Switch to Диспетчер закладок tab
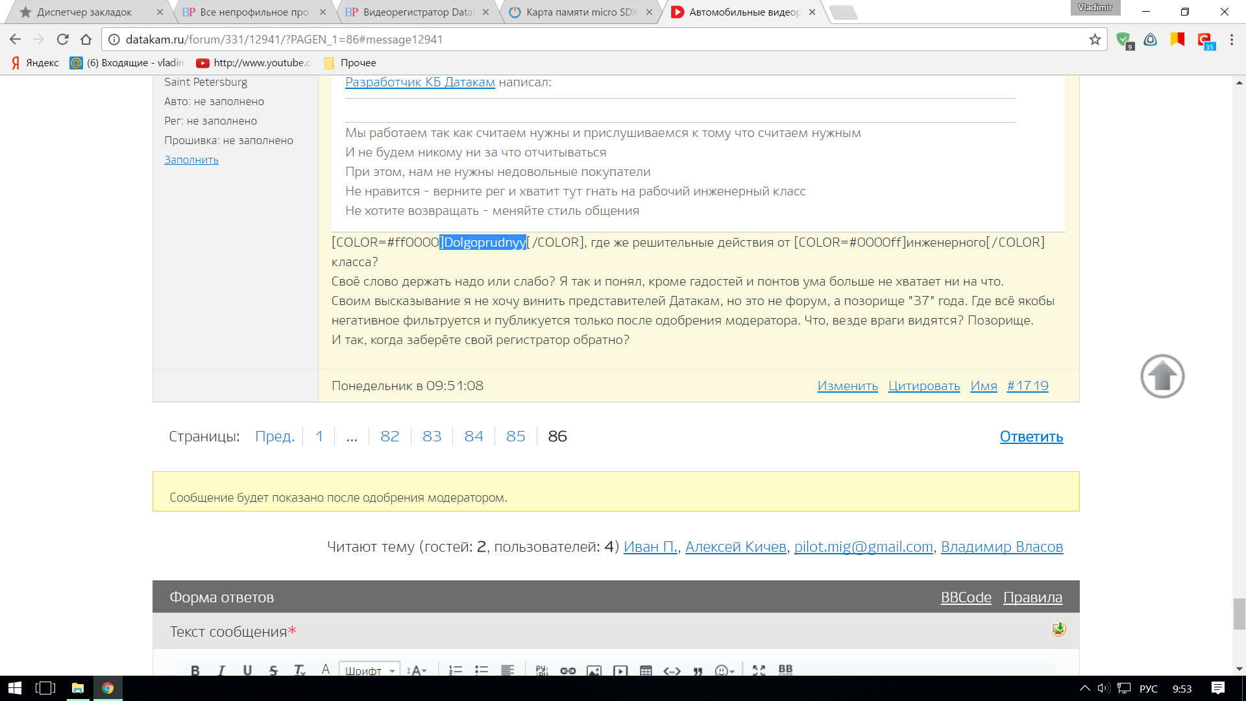Screen dimensions: 1246x701 point(84,12)
